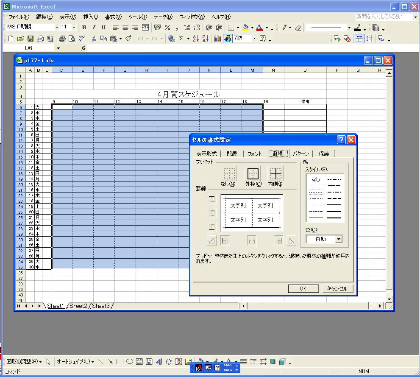Click the insert text box icon
The image size is (420, 377).
pyautogui.click(x=139, y=362)
